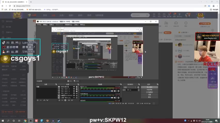
Task: Remove selected scene with minus icon
Action: point(41,100)
